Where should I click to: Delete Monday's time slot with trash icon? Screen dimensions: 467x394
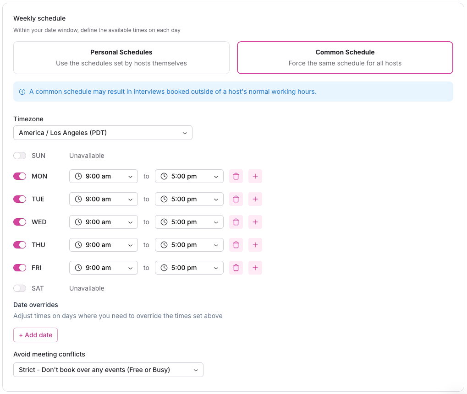pos(236,176)
